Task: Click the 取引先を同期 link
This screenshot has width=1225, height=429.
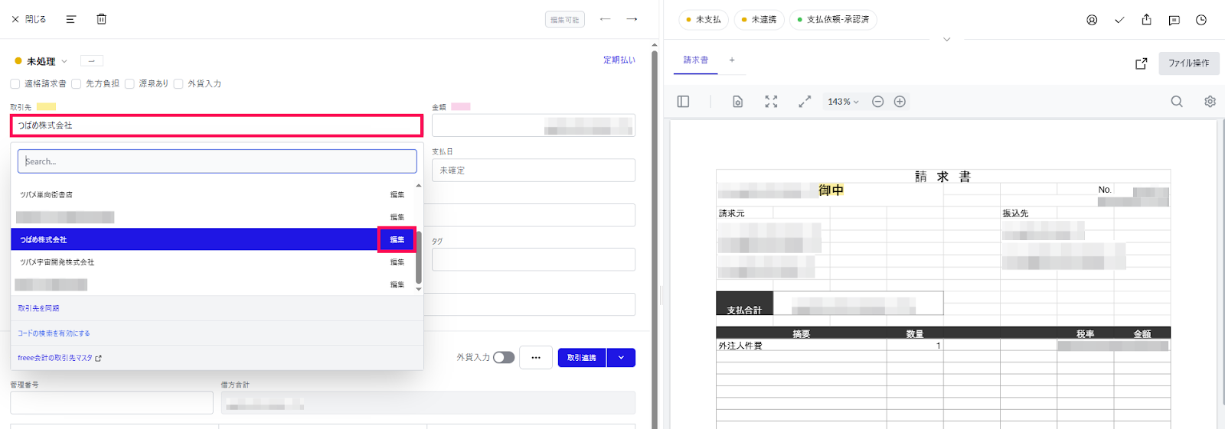Action: click(38, 308)
